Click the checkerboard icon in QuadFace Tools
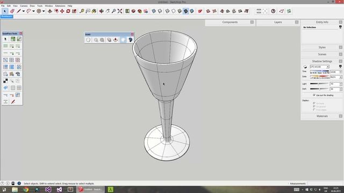This screenshot has height=193, width=344. click(5, 81)
